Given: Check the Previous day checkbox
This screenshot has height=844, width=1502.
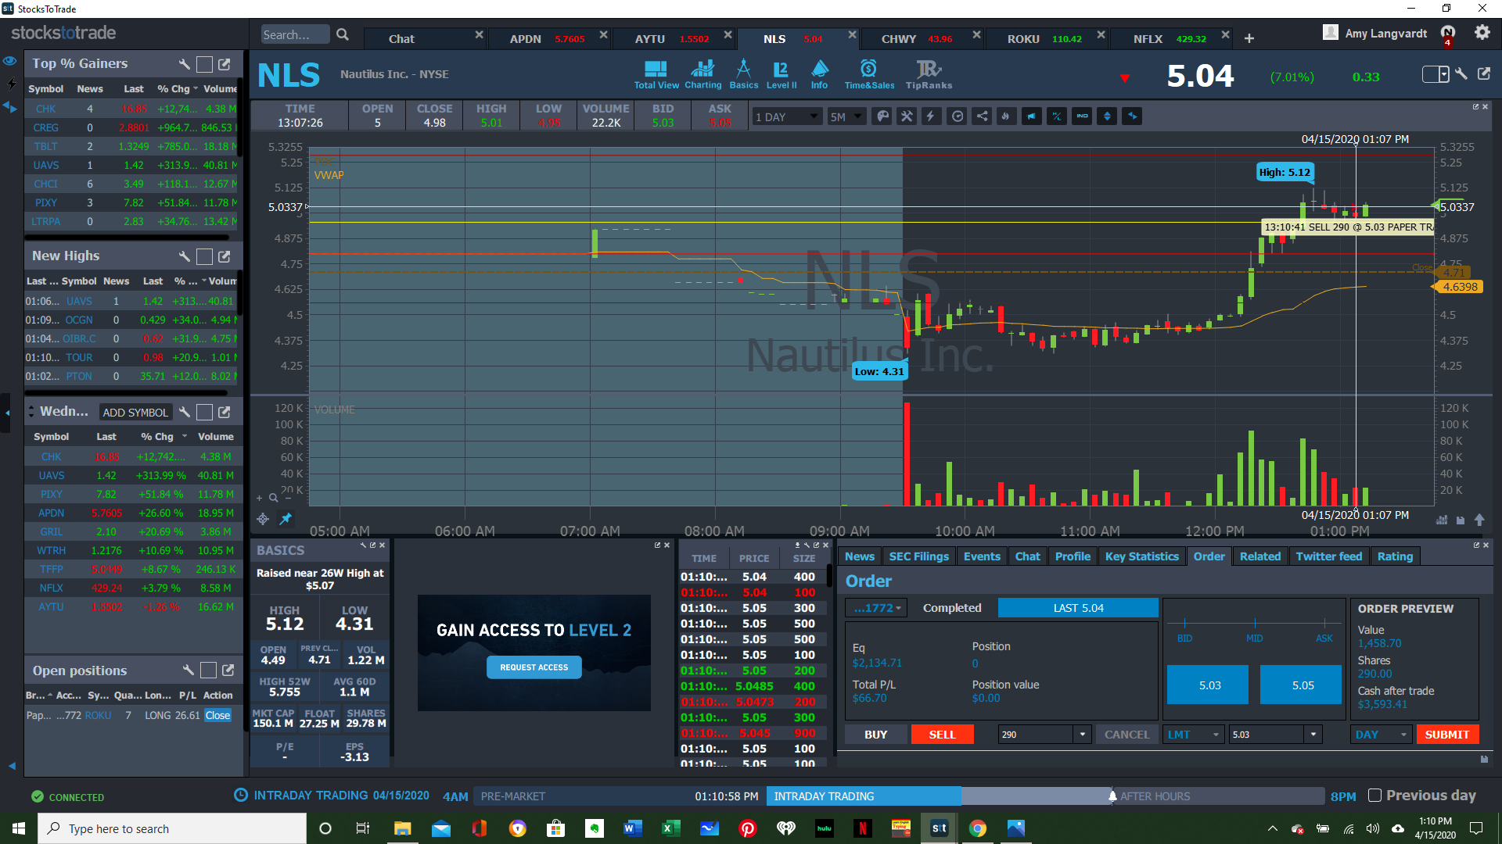Looking at the screenshot, I should pos(1374,796).
